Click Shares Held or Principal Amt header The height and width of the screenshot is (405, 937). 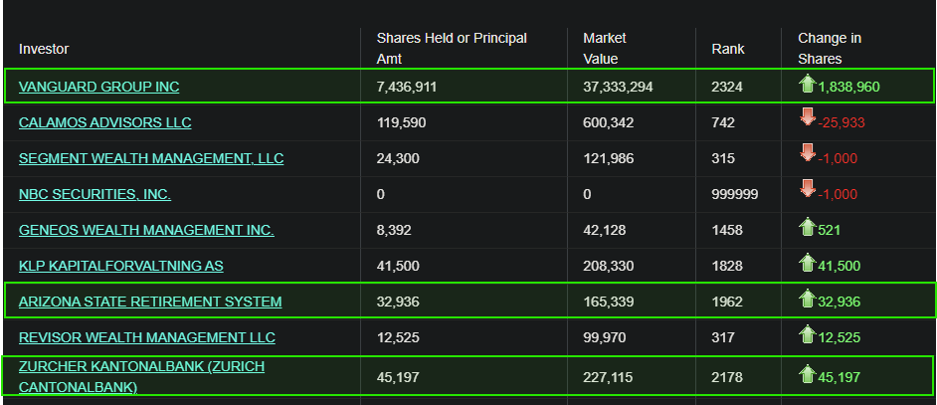click(x=452, y=49)
